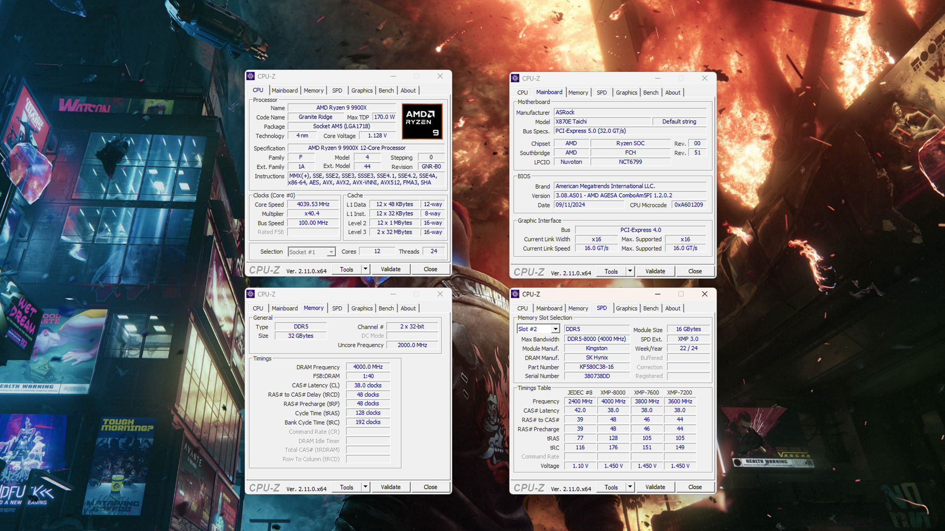Click the X870E Taichi model field
This screenshot has width=945, height=531.
[x=602, y=121]
